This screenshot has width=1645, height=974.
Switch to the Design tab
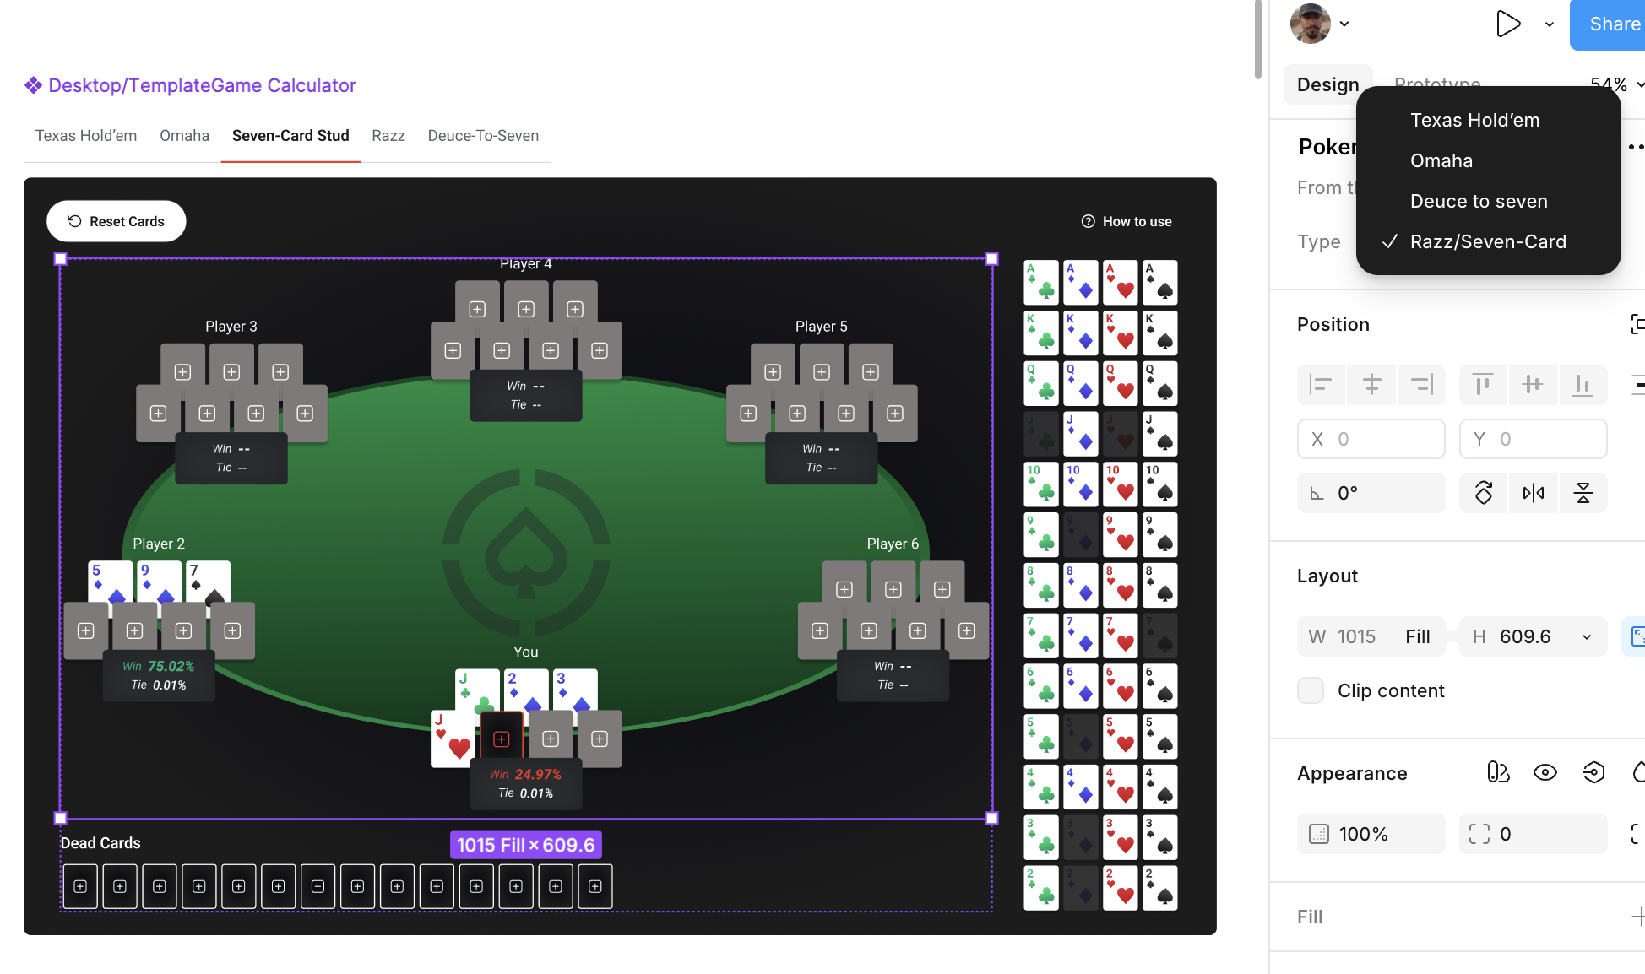tap(1327, 84)
